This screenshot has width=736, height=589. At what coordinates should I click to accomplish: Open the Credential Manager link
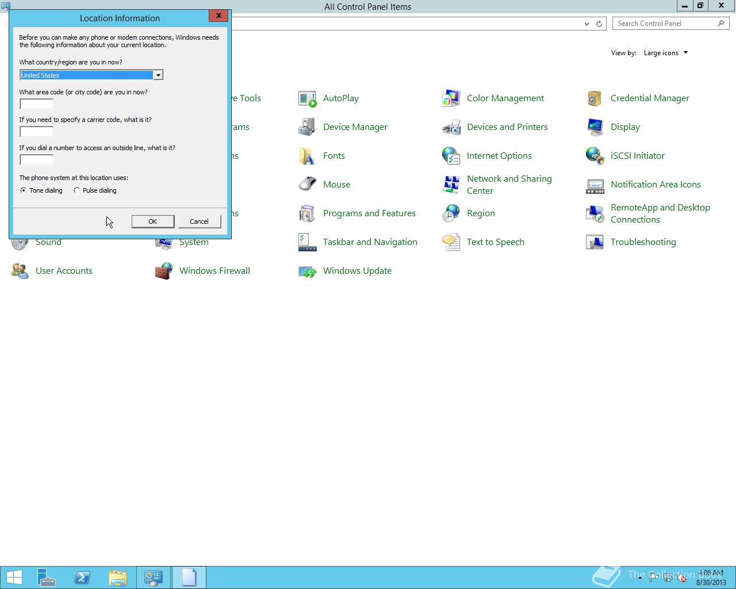pyautogui.click(x=650, y=98)
